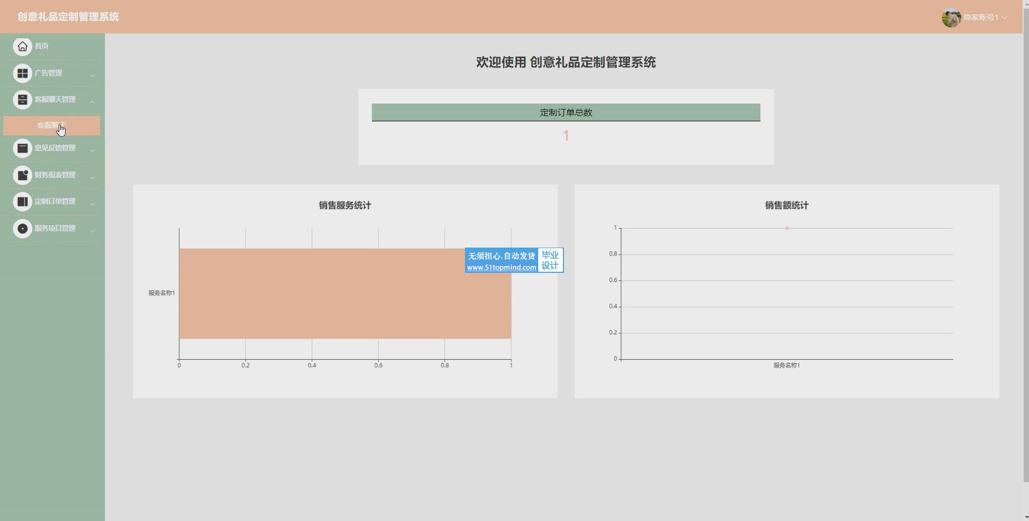Expand the 财务报表管理 chevron arrow
This screenshot has width=1029, height=521.
92,177
